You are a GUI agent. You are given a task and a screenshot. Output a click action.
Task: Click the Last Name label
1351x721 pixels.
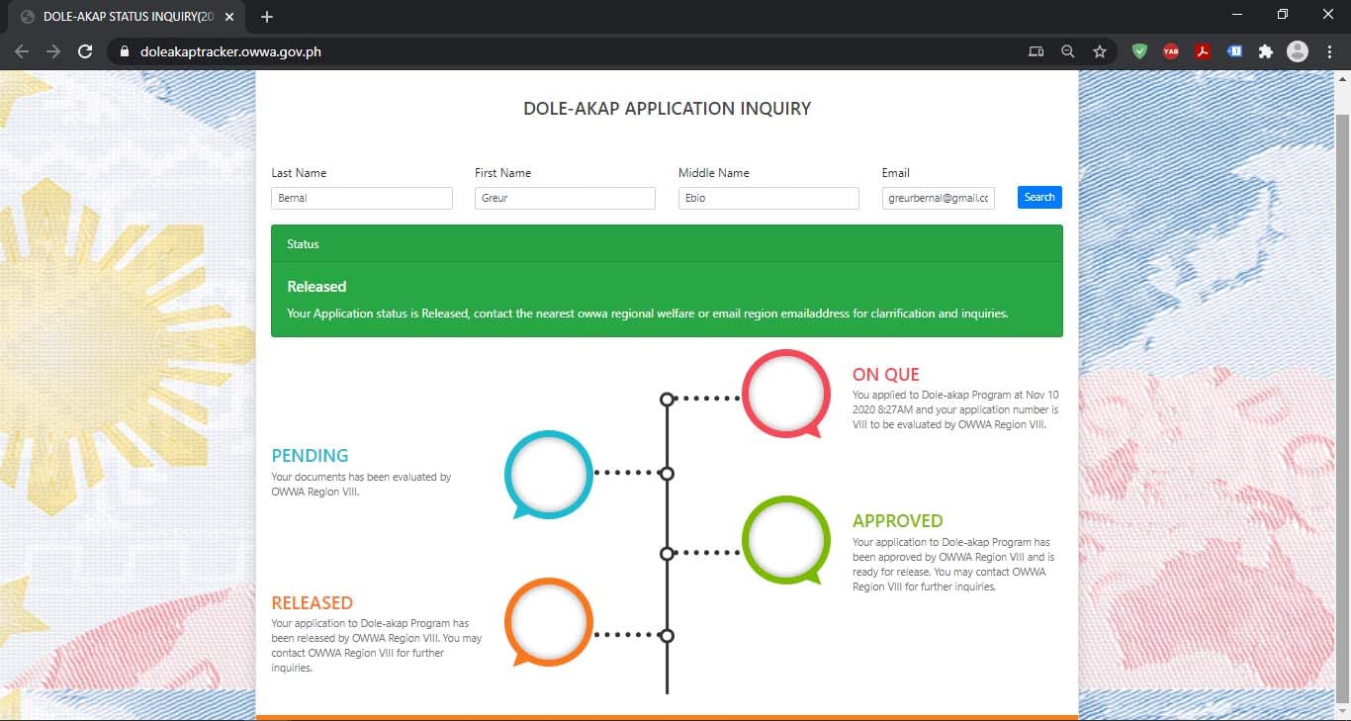coord(299,173)
